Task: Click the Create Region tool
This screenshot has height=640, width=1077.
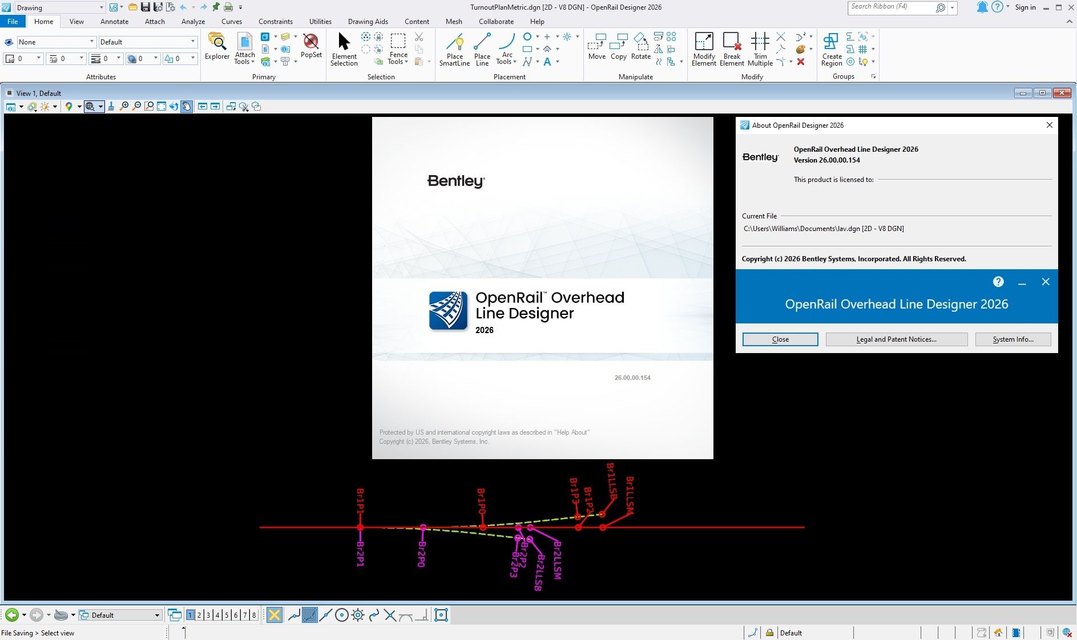Action: coord(832,49)
